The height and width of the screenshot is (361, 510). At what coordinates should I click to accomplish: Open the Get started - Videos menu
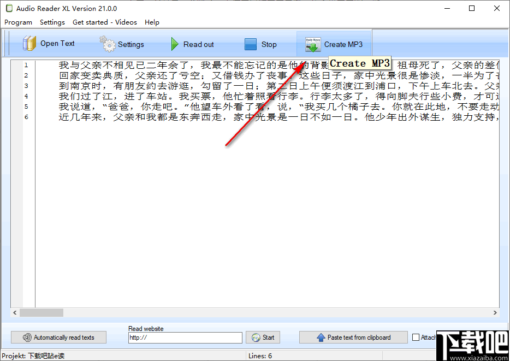tap(104, 22)
